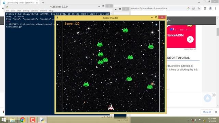Viewport: 219px width, 123px height.
Task: Minimize the Space Invader game window
Action: coord(152,17)
